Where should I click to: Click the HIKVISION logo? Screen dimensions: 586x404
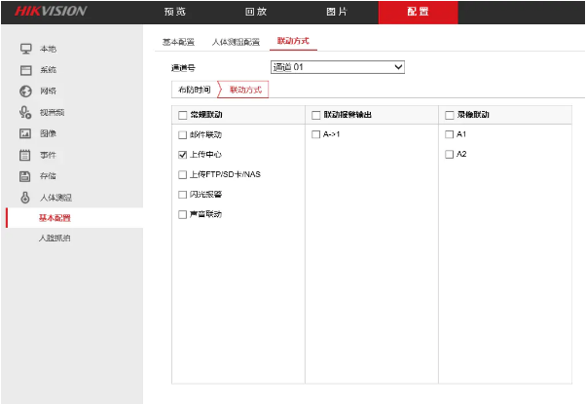coord(51,12)
